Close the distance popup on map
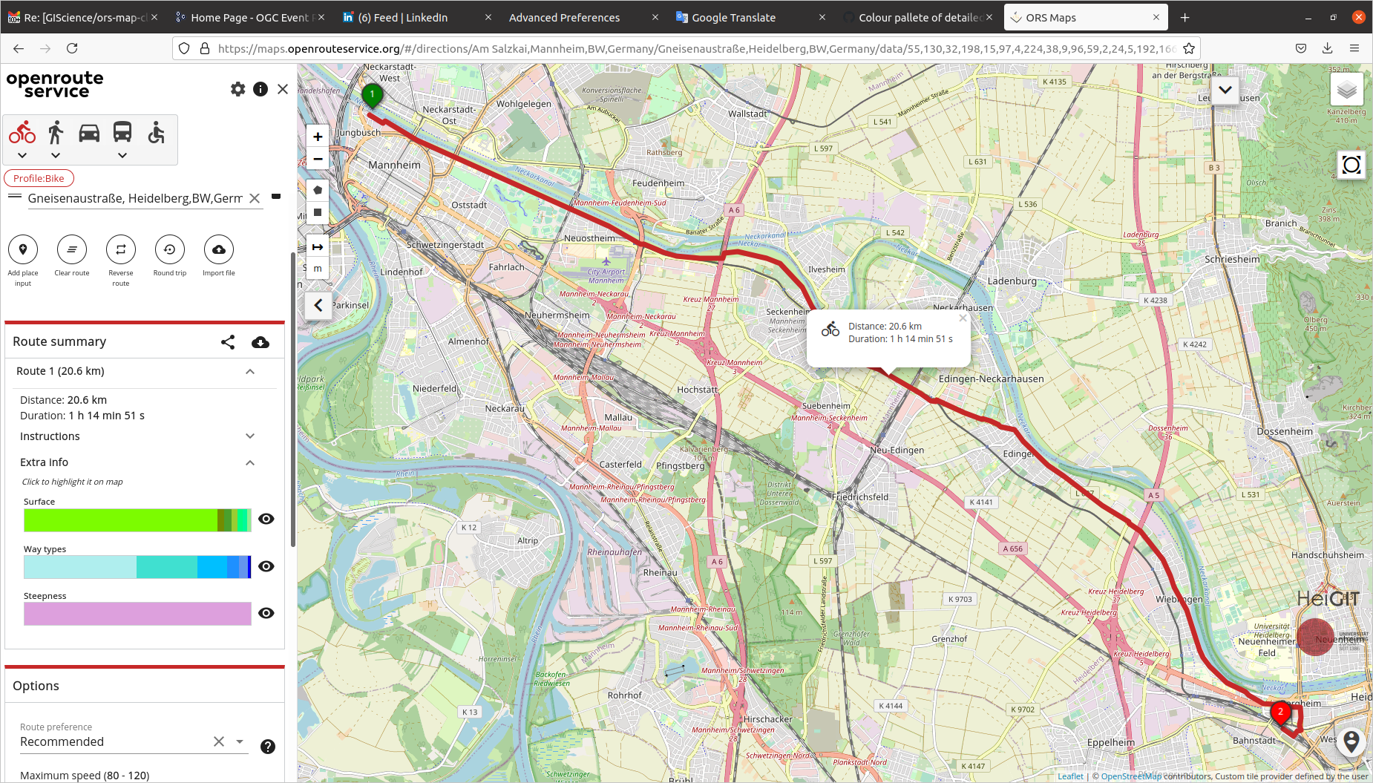Image resolution: width=1373 pixels, height=783 pixels. click(x=963, y=318)
